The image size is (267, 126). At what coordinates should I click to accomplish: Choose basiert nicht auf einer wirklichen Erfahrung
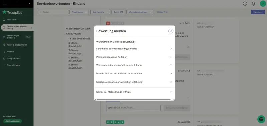point(135,82)
